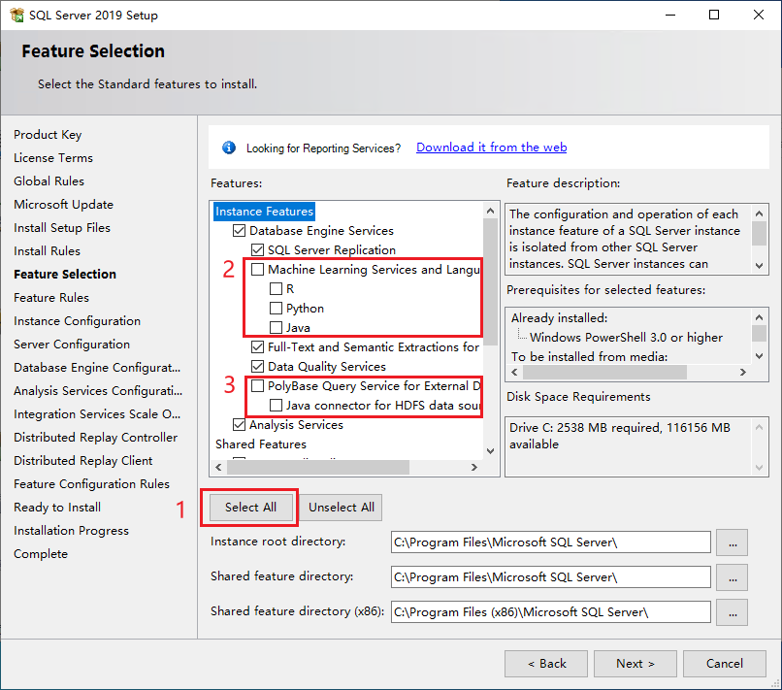Click the Analysis Services Configuration step
This screenshot has width=782, height=690.
98,391
